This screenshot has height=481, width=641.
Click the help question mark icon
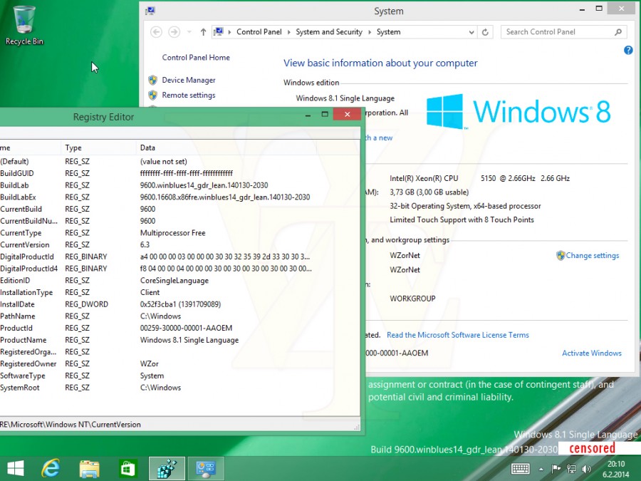pos(628,51)
